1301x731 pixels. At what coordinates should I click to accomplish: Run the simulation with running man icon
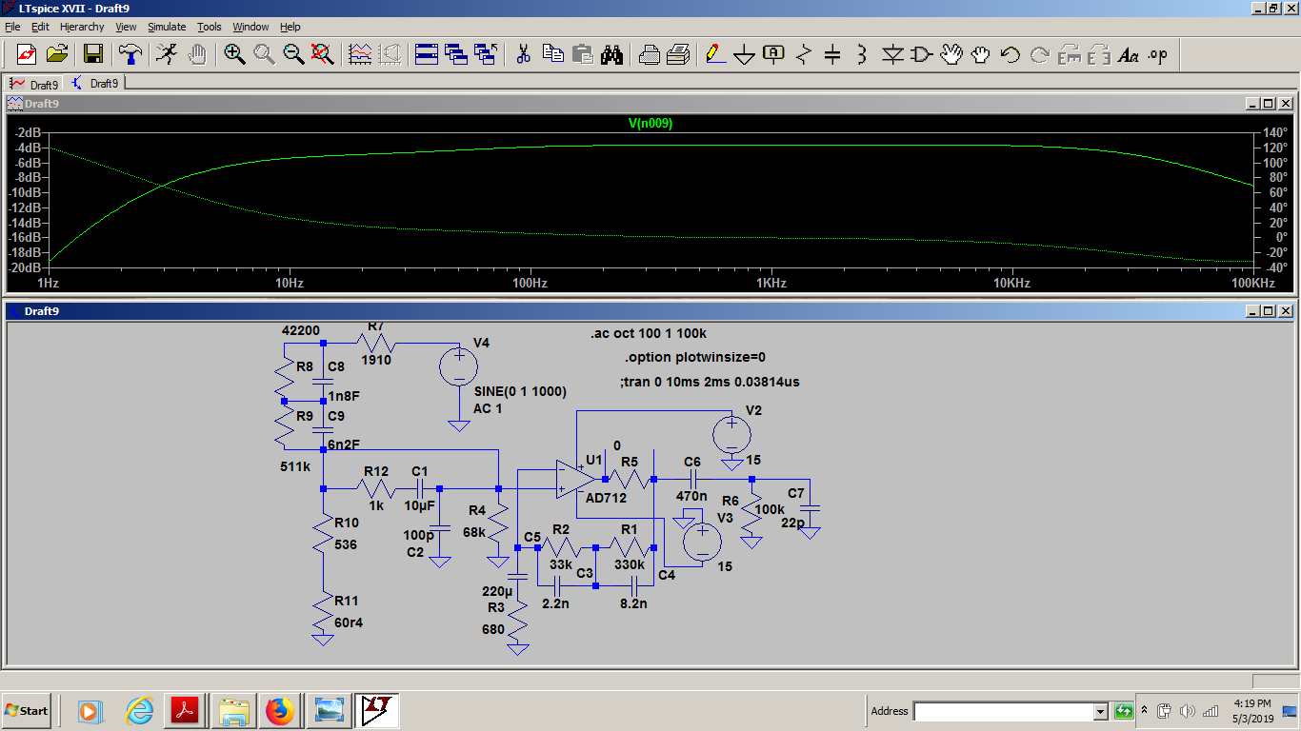click(x=167, y=54)
